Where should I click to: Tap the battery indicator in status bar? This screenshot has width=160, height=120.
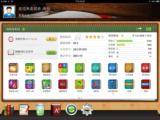coord(158,1)
